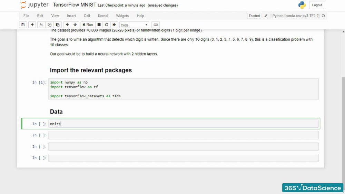This screenshot has width=345, height=194.
Task: Toggle the Trusted notebook indicator
Action: pyautogui.click(x=254, y=16)
